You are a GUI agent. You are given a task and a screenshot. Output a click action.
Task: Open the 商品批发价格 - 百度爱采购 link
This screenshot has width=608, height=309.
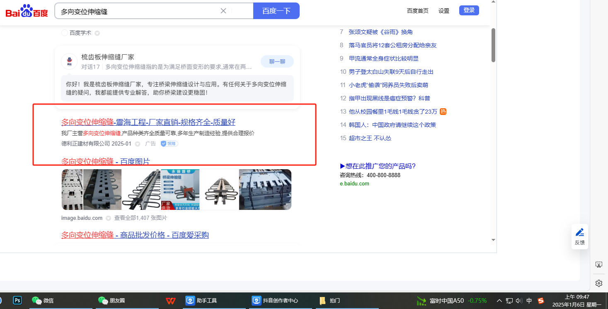click(x=135, y=235)
